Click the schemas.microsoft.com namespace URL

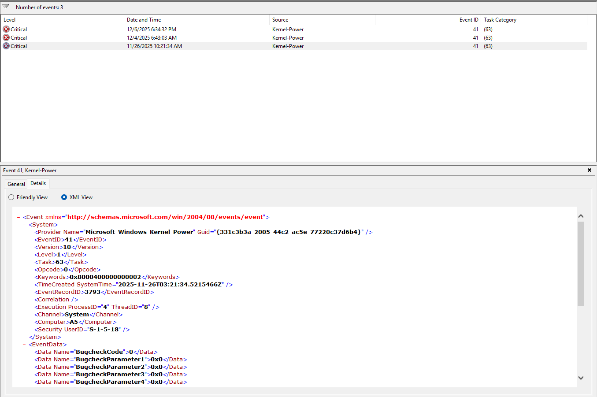click(x=165, y=217)
